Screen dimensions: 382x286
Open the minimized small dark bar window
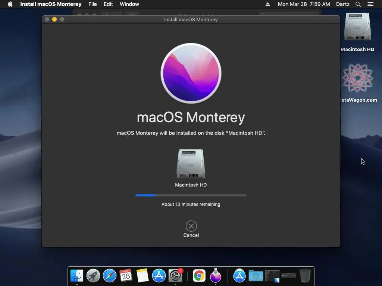click(x=289, y=276)
